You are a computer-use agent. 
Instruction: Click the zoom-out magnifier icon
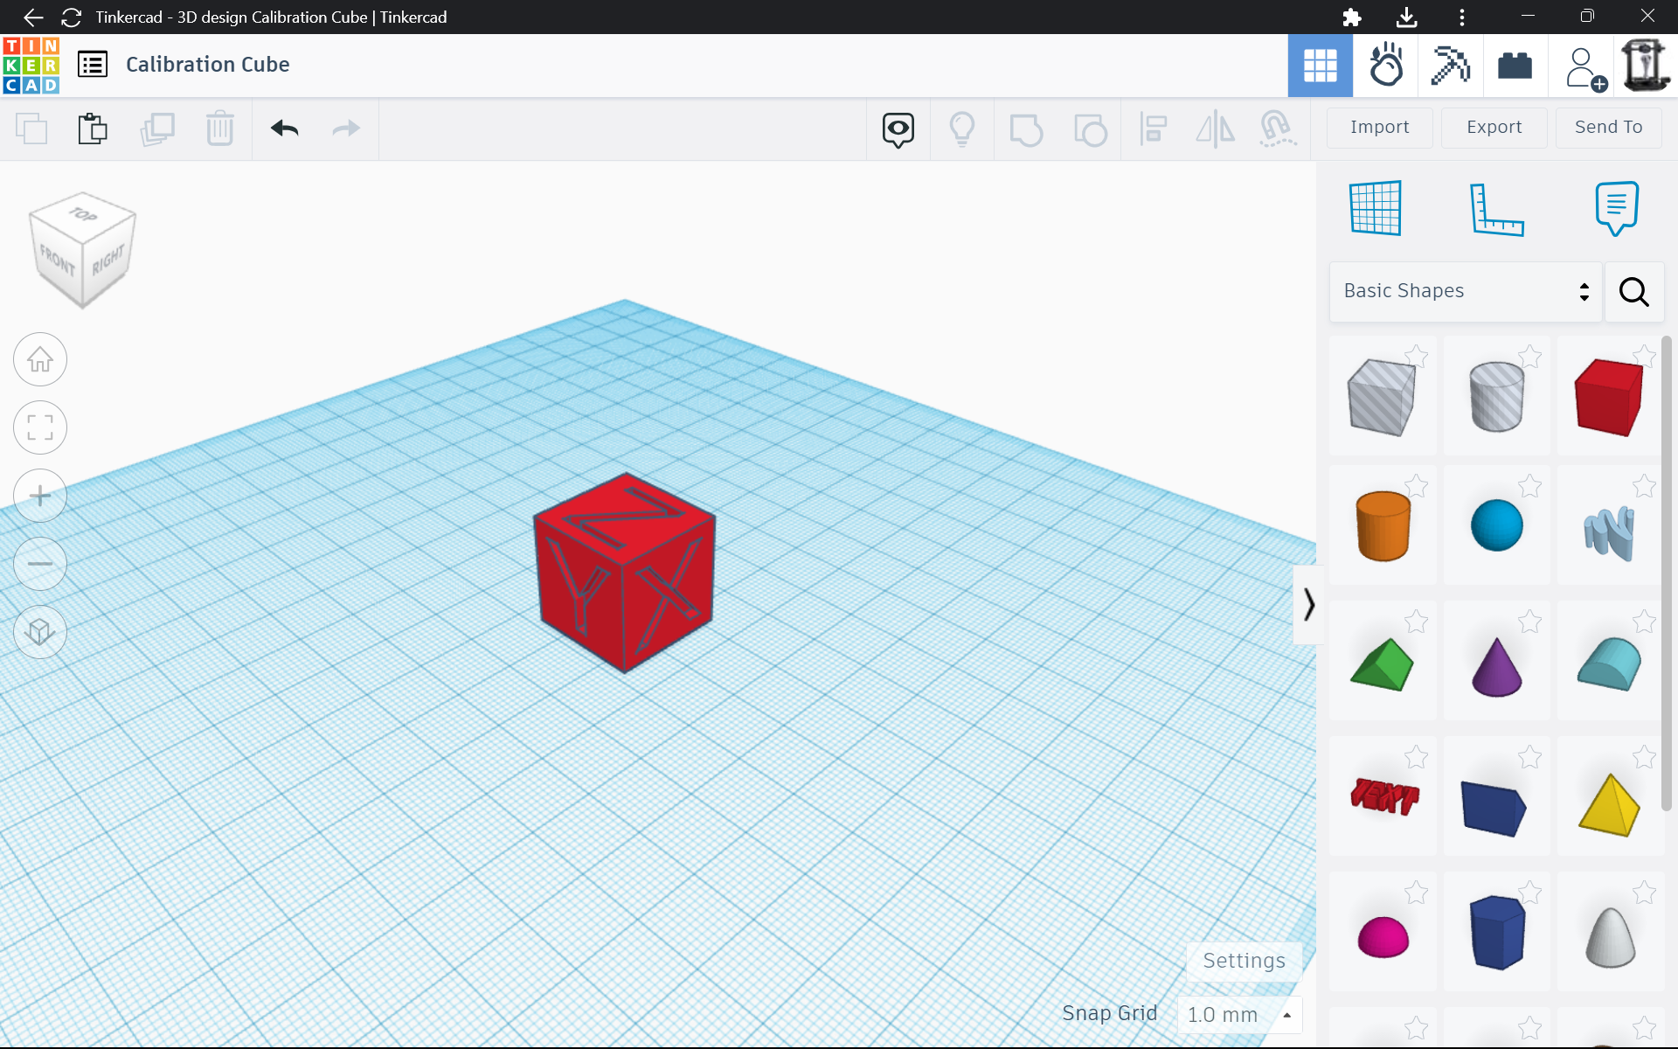(40, 563)
